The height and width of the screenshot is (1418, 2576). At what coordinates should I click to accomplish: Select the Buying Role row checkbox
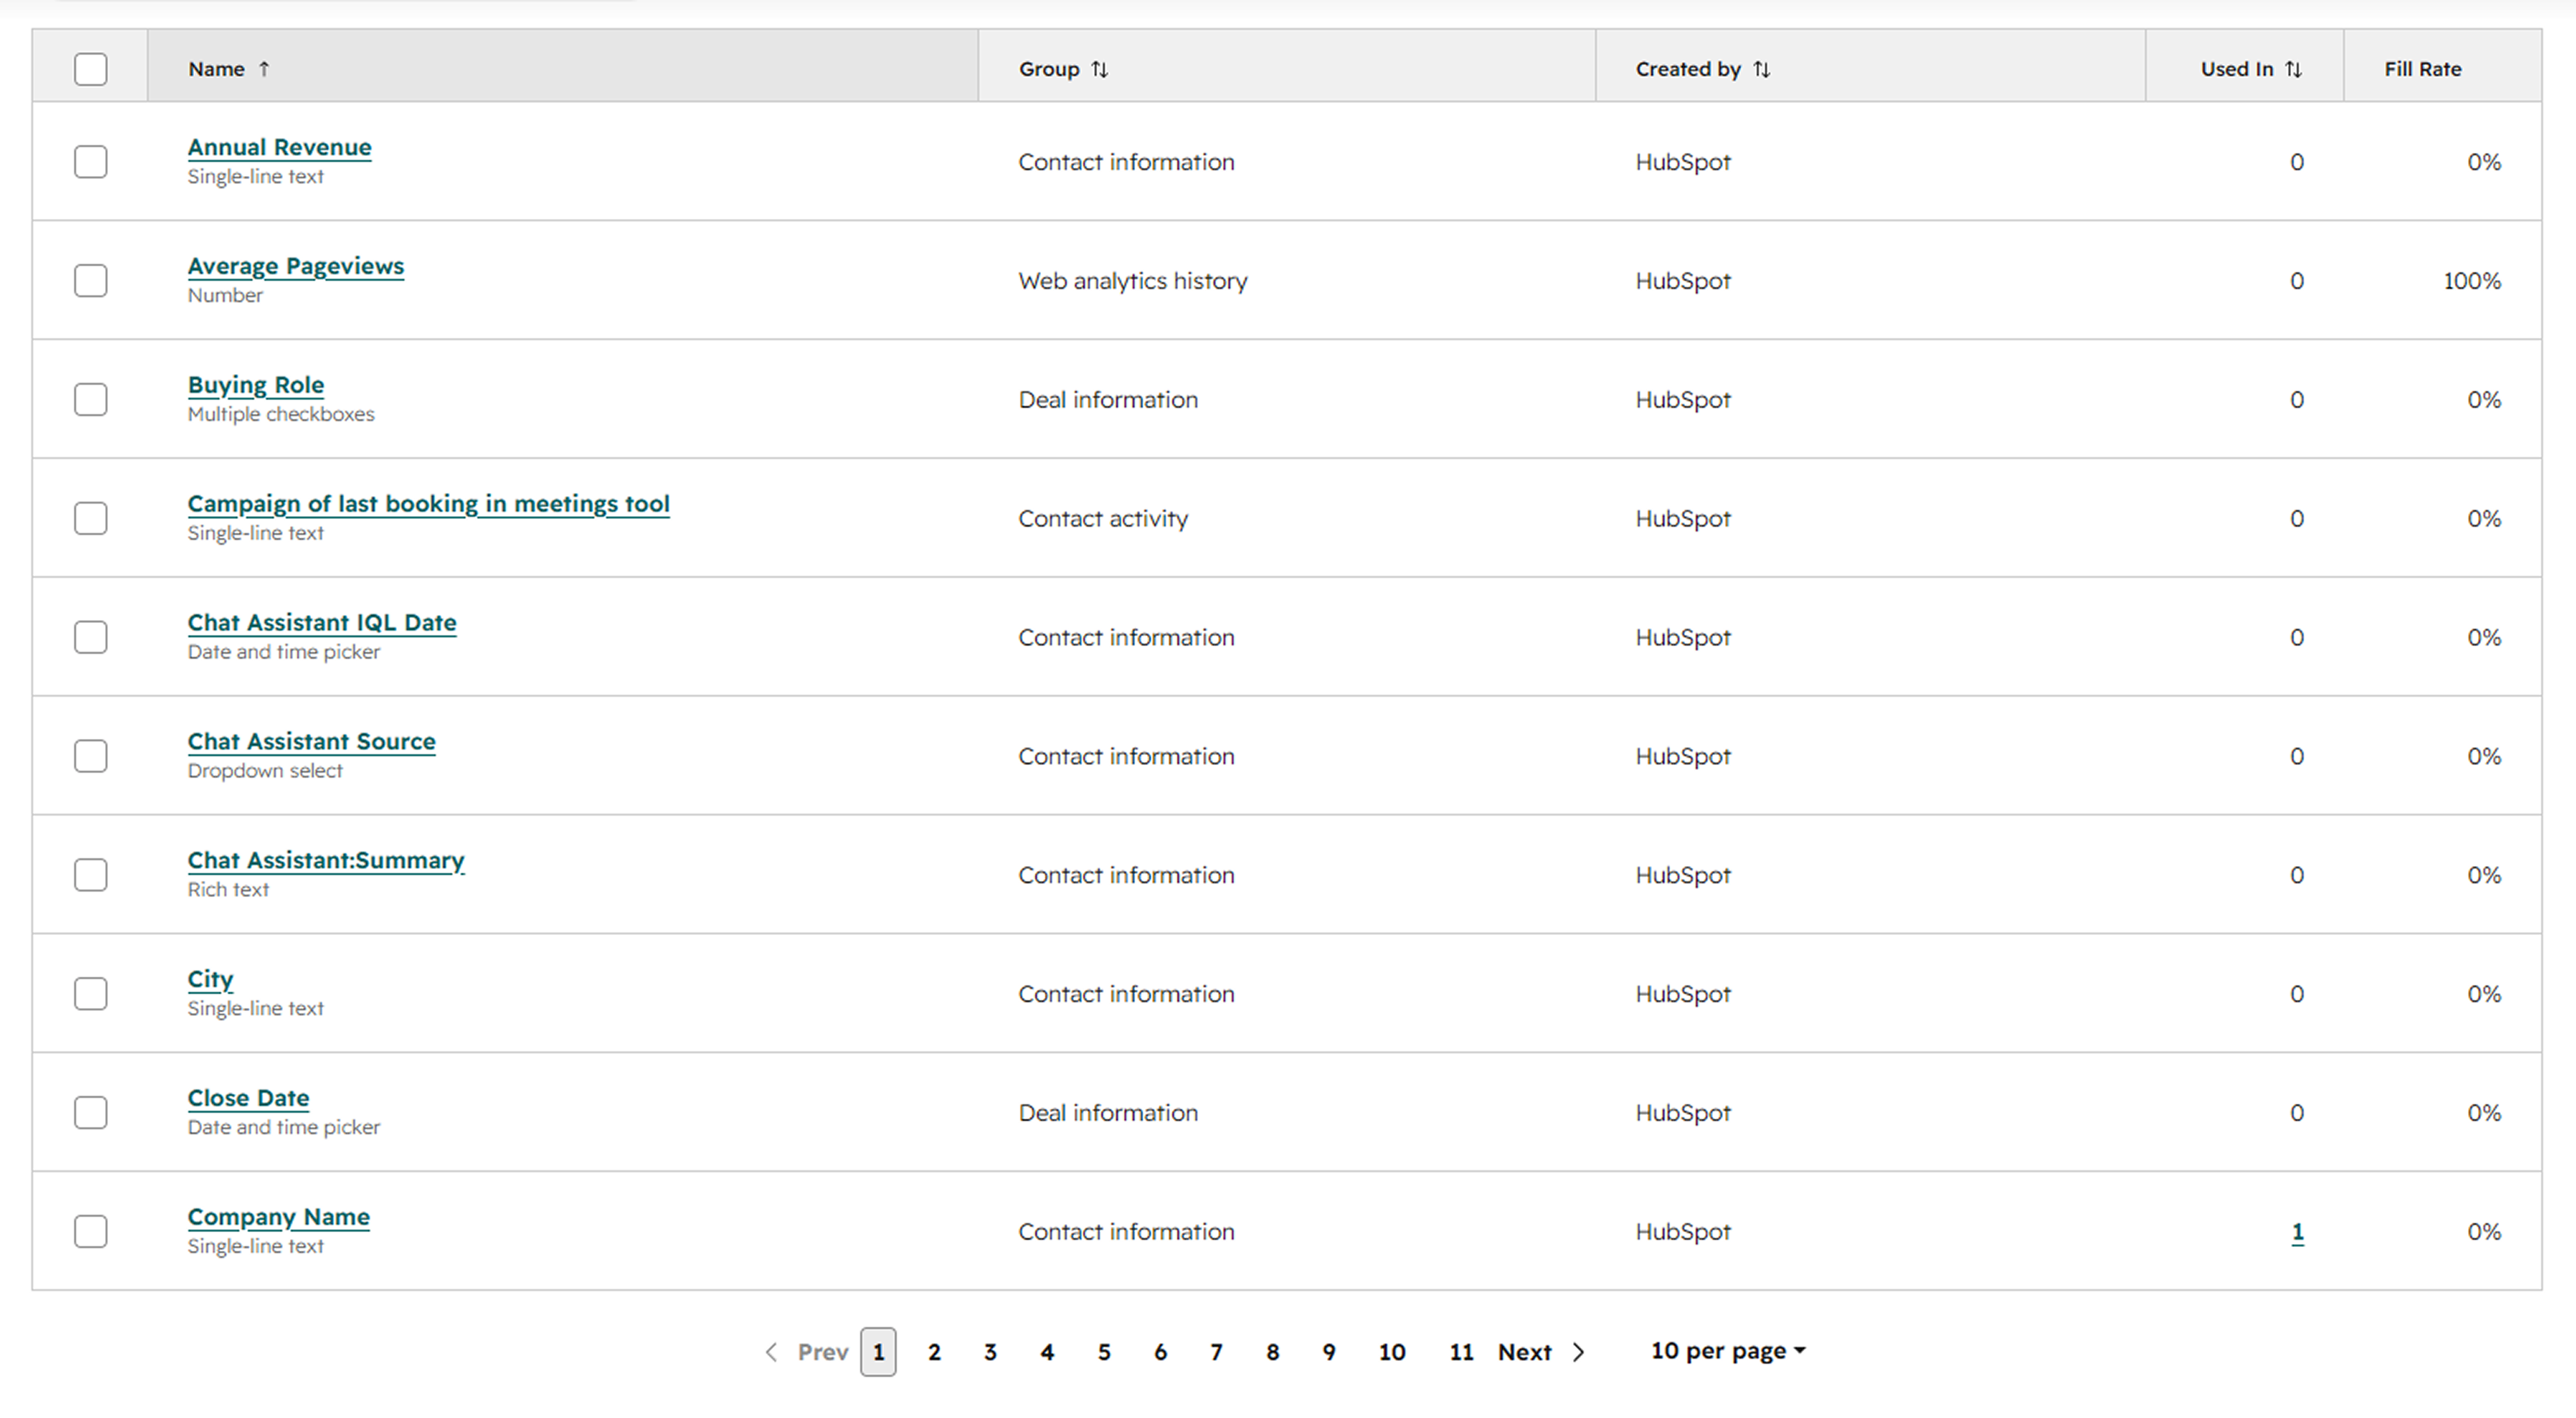point(91,400)
